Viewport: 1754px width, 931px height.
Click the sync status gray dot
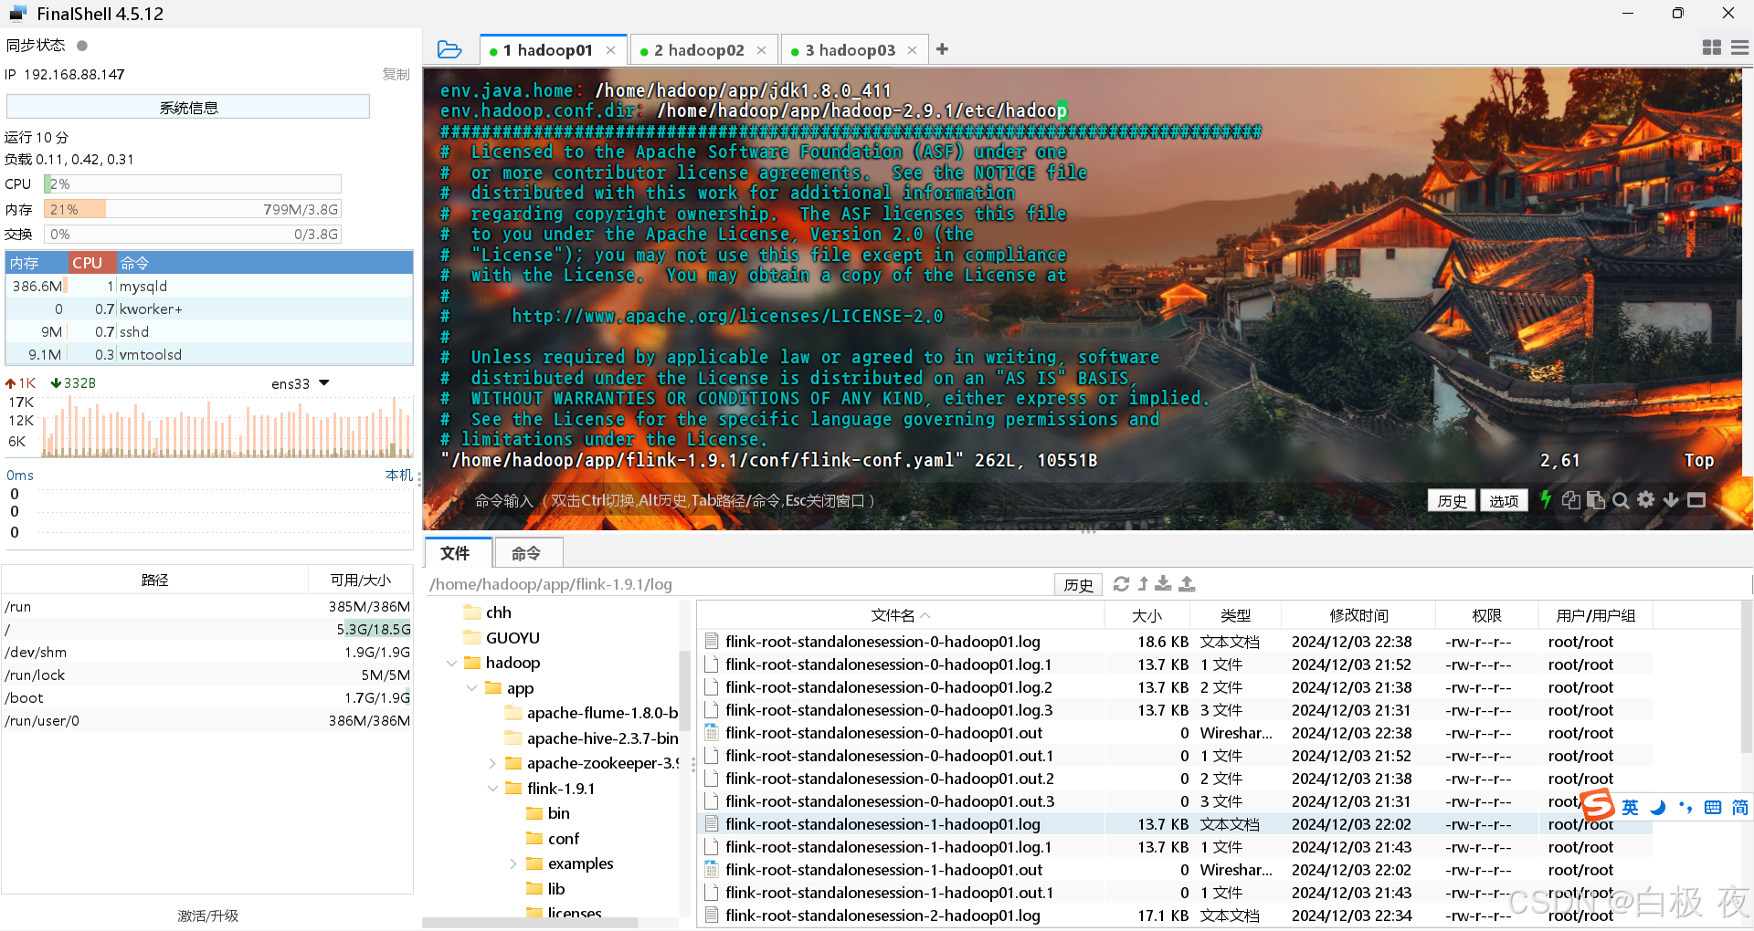click(82, 46)
